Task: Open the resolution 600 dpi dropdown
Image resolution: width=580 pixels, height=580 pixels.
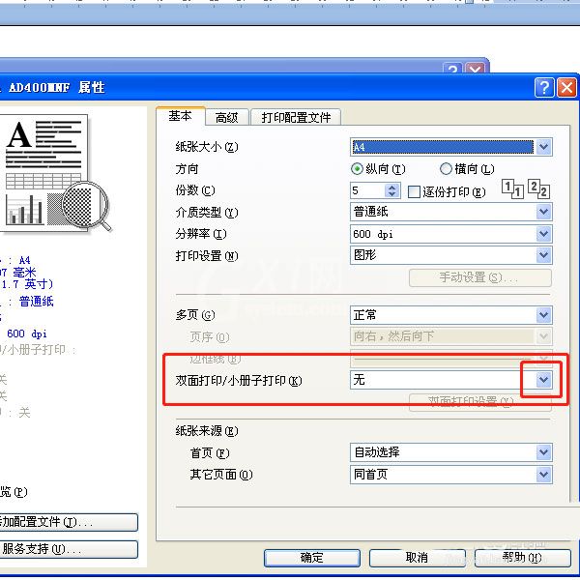Action: [450, 234]
